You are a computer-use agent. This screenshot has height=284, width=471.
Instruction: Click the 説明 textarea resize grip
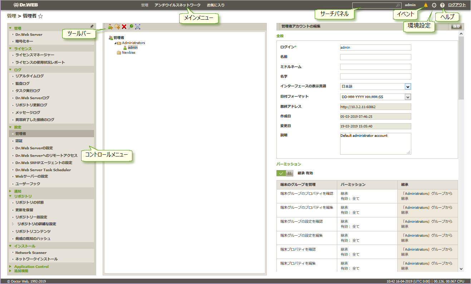pyautogui.click(x=408, y=152)
